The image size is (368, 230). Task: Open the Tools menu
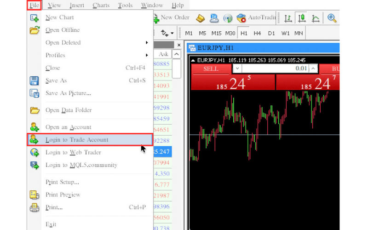point(125,5)
